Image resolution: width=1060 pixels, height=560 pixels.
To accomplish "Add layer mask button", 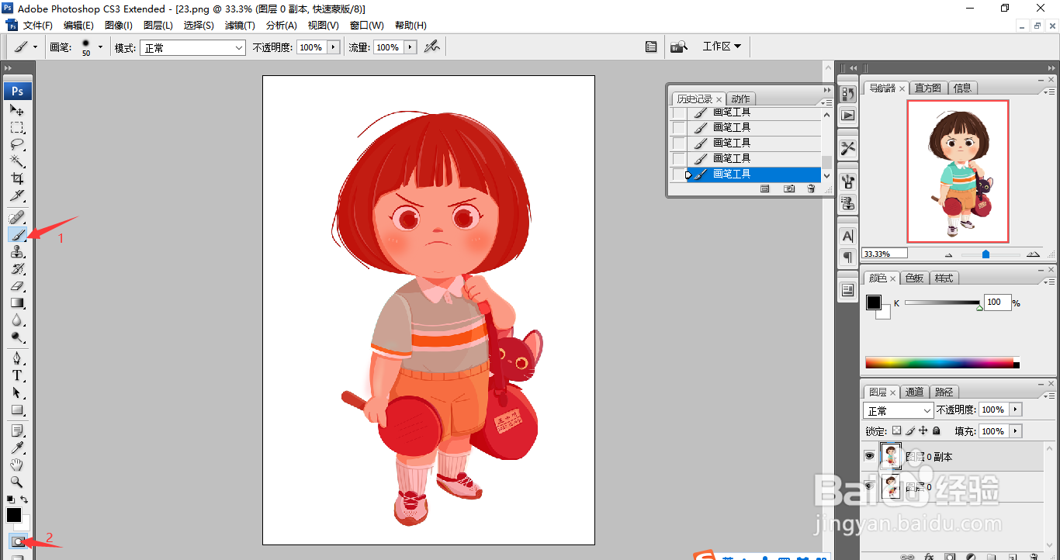I will 949,556.
